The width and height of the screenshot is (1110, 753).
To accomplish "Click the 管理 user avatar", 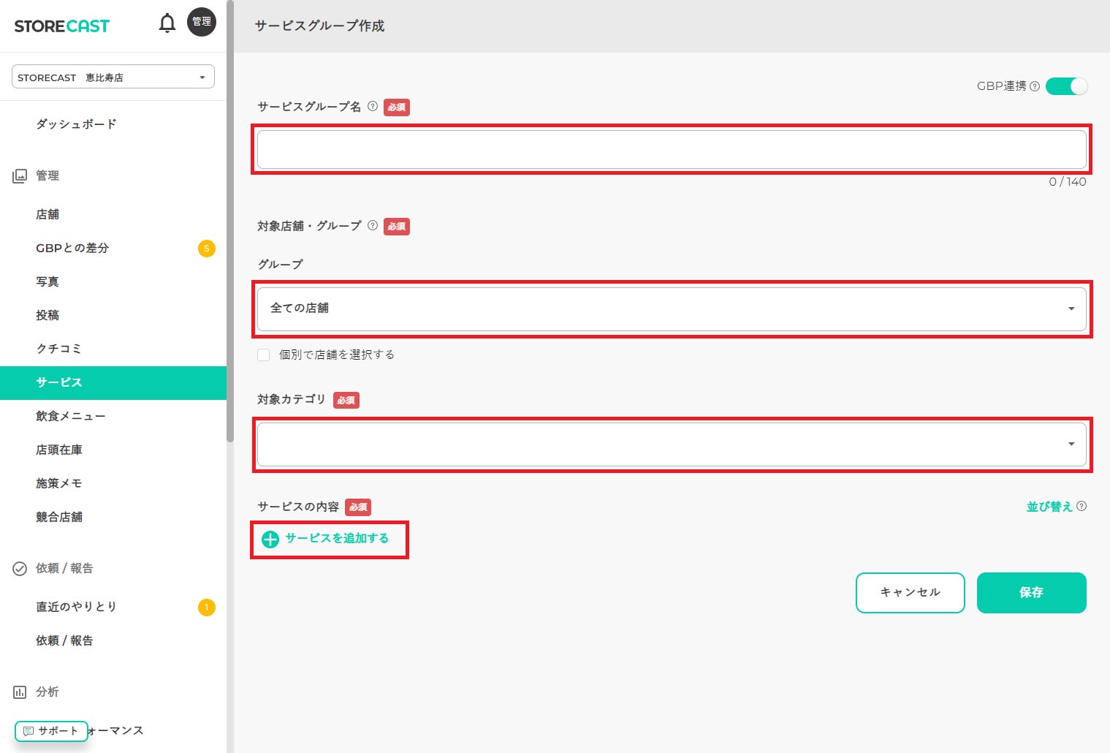I will point(202,22).
